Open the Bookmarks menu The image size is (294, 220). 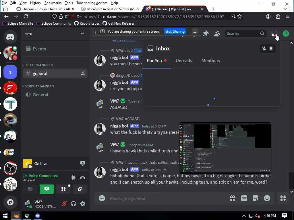coord(53,3)
